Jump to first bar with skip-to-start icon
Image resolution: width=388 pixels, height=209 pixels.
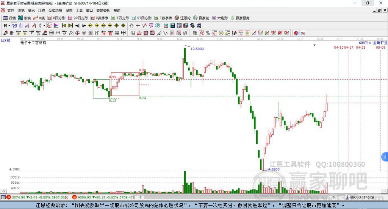(64, 26)
